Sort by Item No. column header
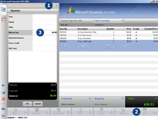 coord(64,29)
